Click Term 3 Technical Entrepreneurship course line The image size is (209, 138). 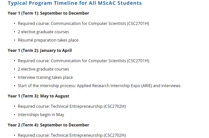point(72,106)
